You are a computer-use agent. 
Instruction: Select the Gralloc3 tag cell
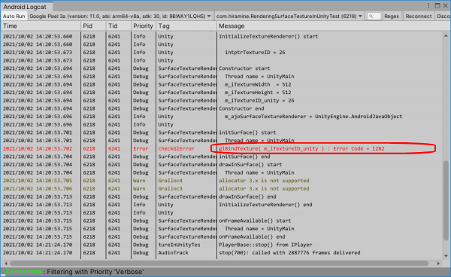click(170, 189)
